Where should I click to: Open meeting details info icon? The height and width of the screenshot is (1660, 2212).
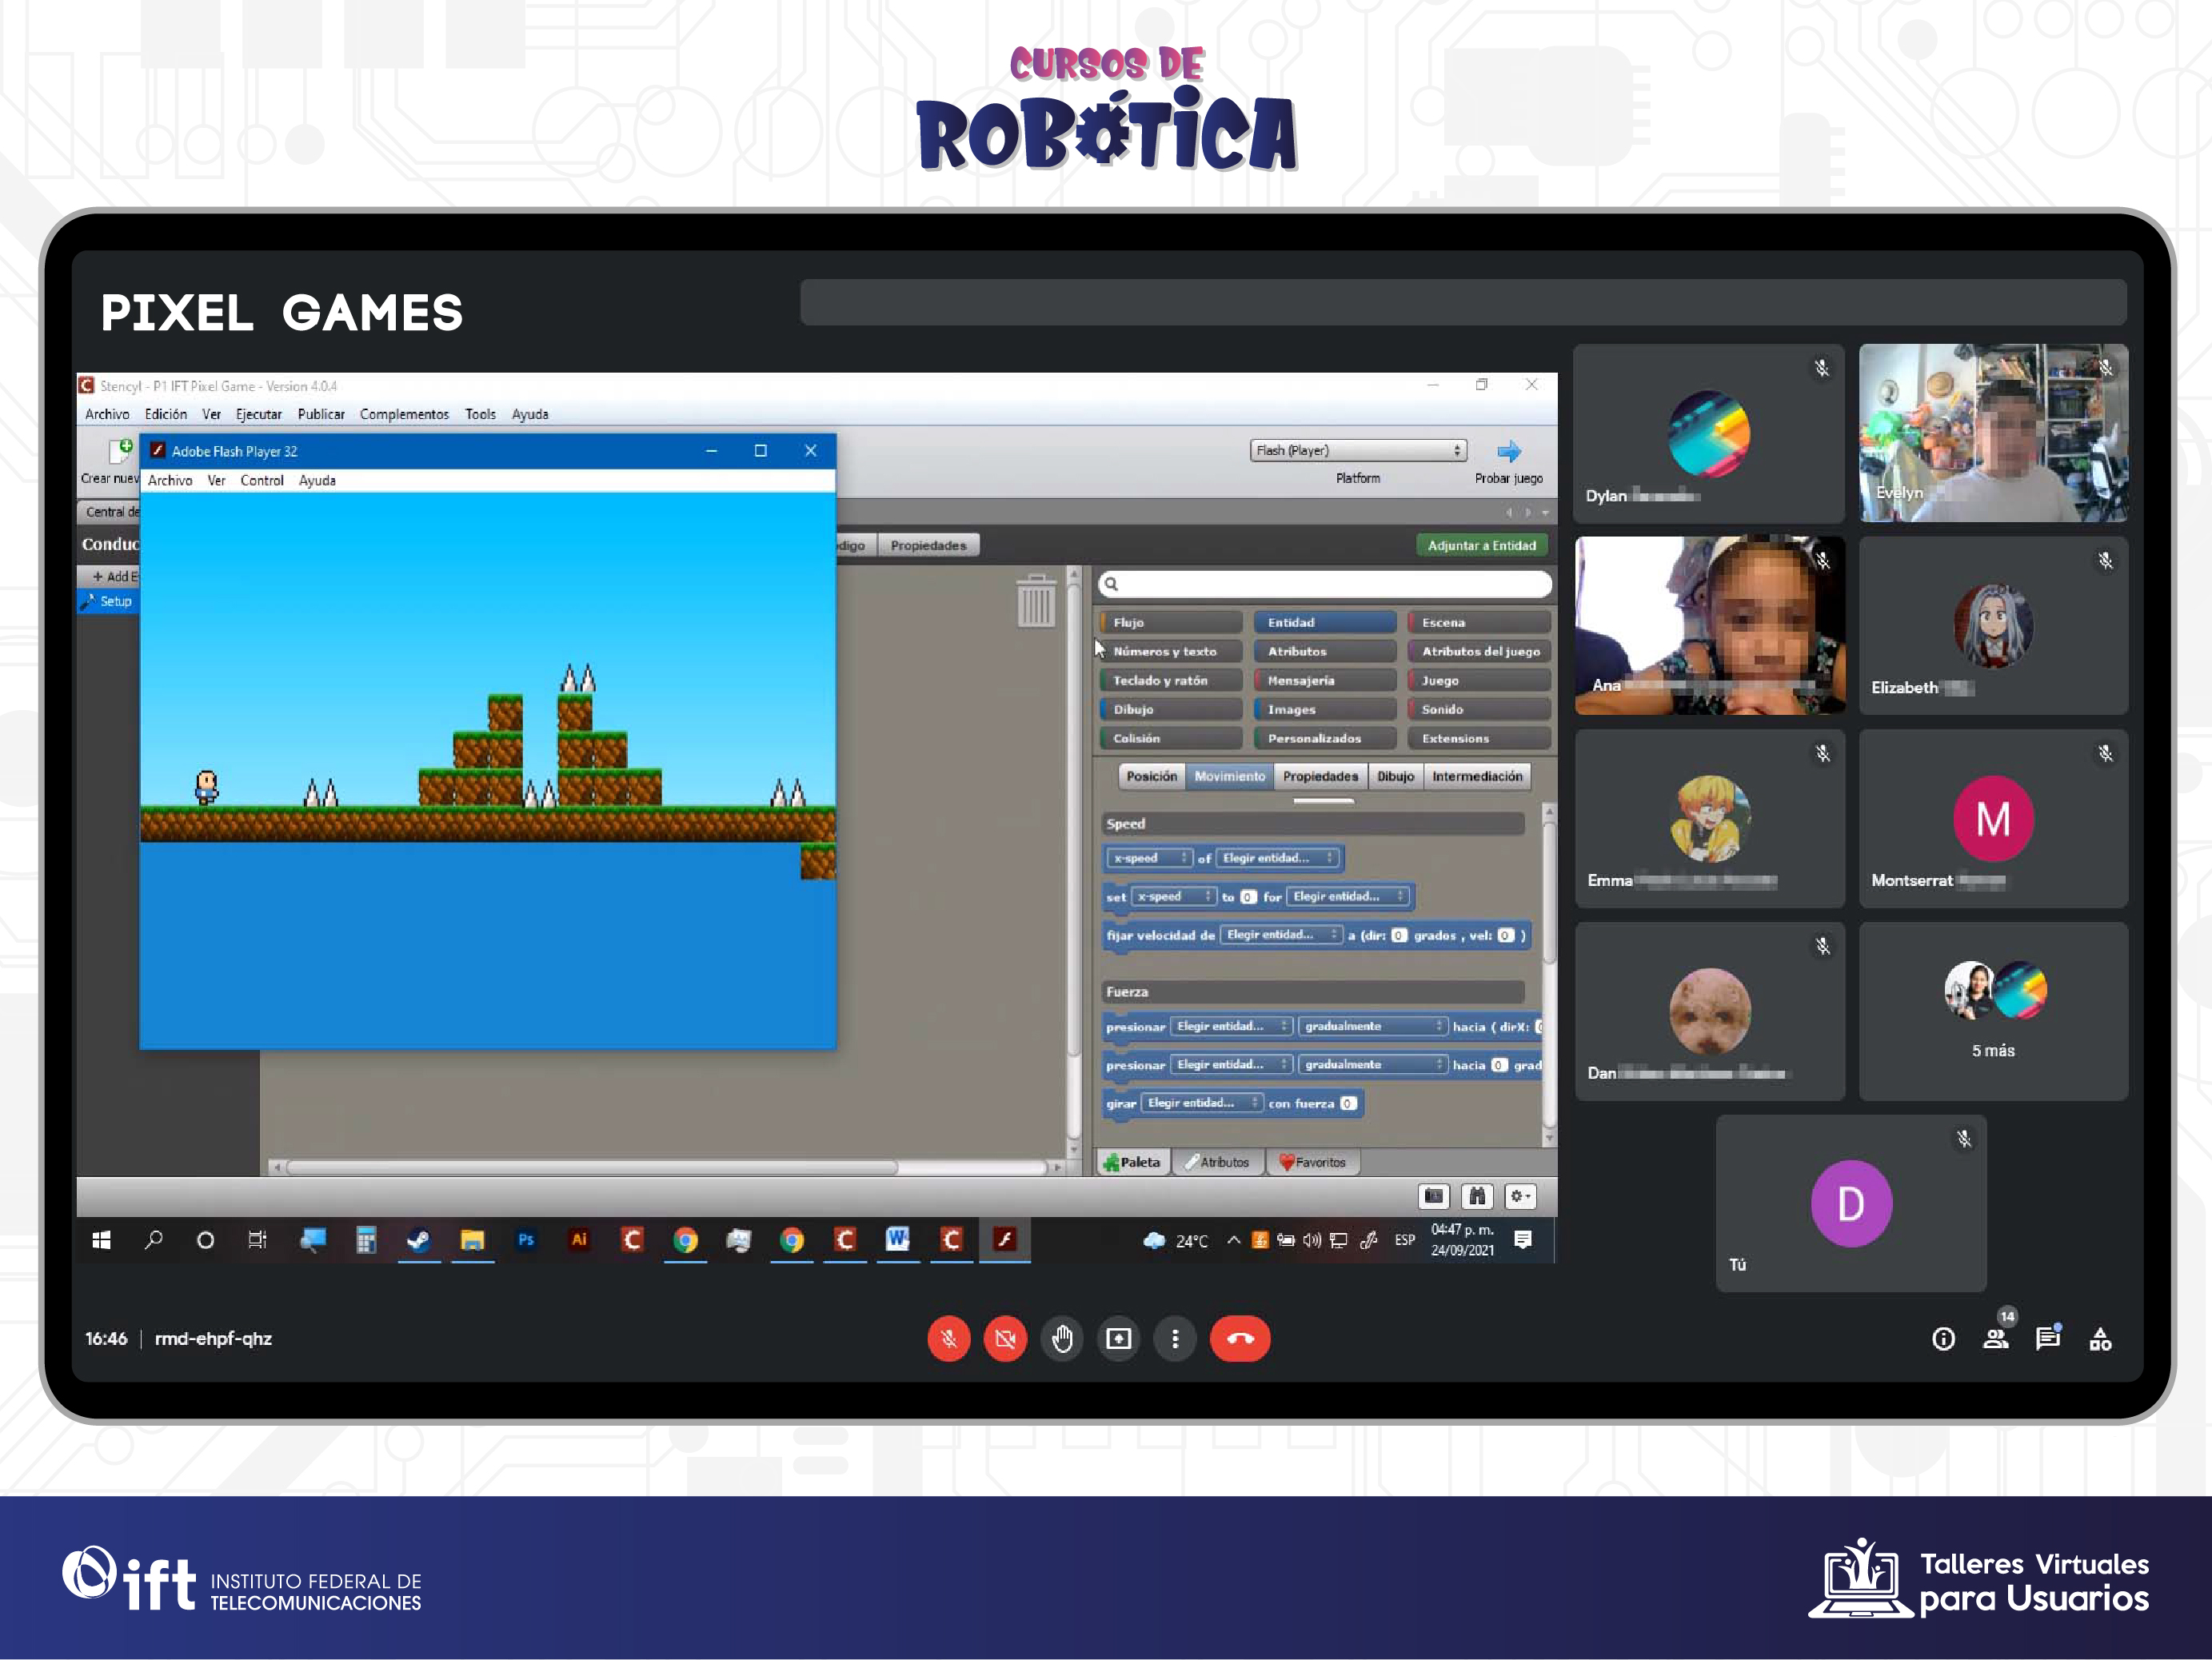point(1943,1339)
